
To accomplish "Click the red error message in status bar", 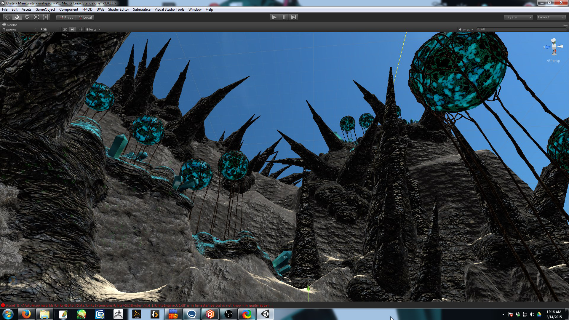I will point(139,305).
